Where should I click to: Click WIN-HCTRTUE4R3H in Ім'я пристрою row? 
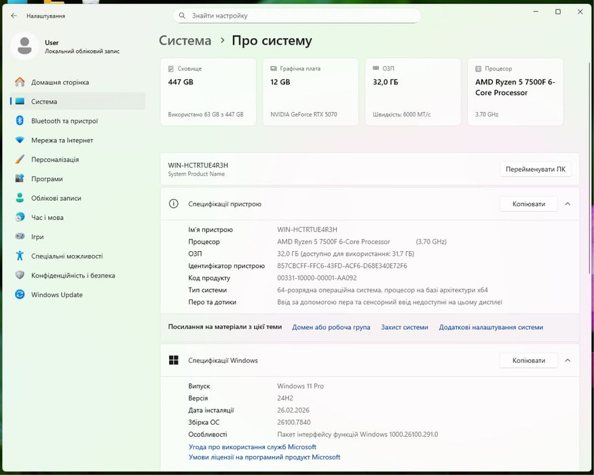coord(308,229)
